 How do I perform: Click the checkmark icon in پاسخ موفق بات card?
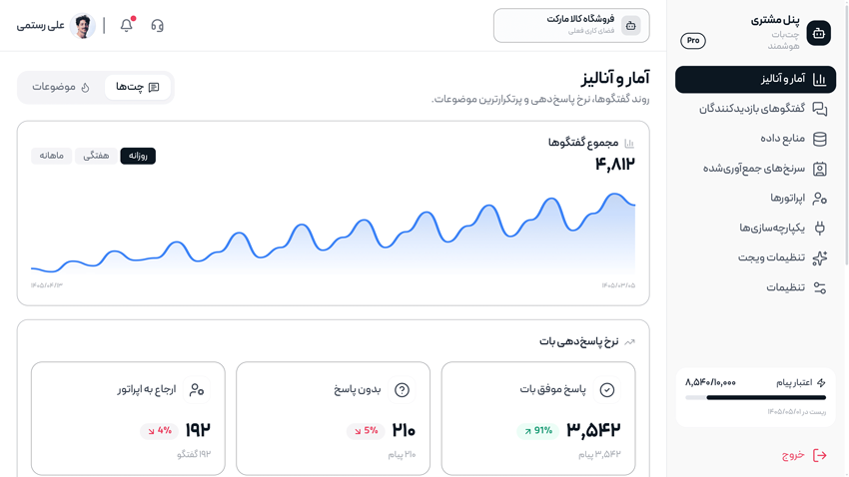tap(607, 390)
